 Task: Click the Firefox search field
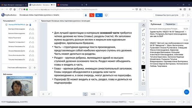(160, 9)
